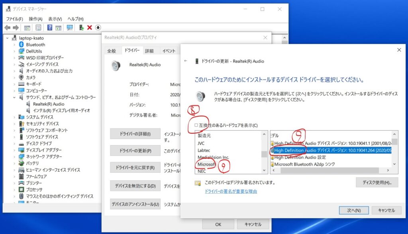
Task: Switch to the 全般 tab in properties
Action: (x=112, y=51)
